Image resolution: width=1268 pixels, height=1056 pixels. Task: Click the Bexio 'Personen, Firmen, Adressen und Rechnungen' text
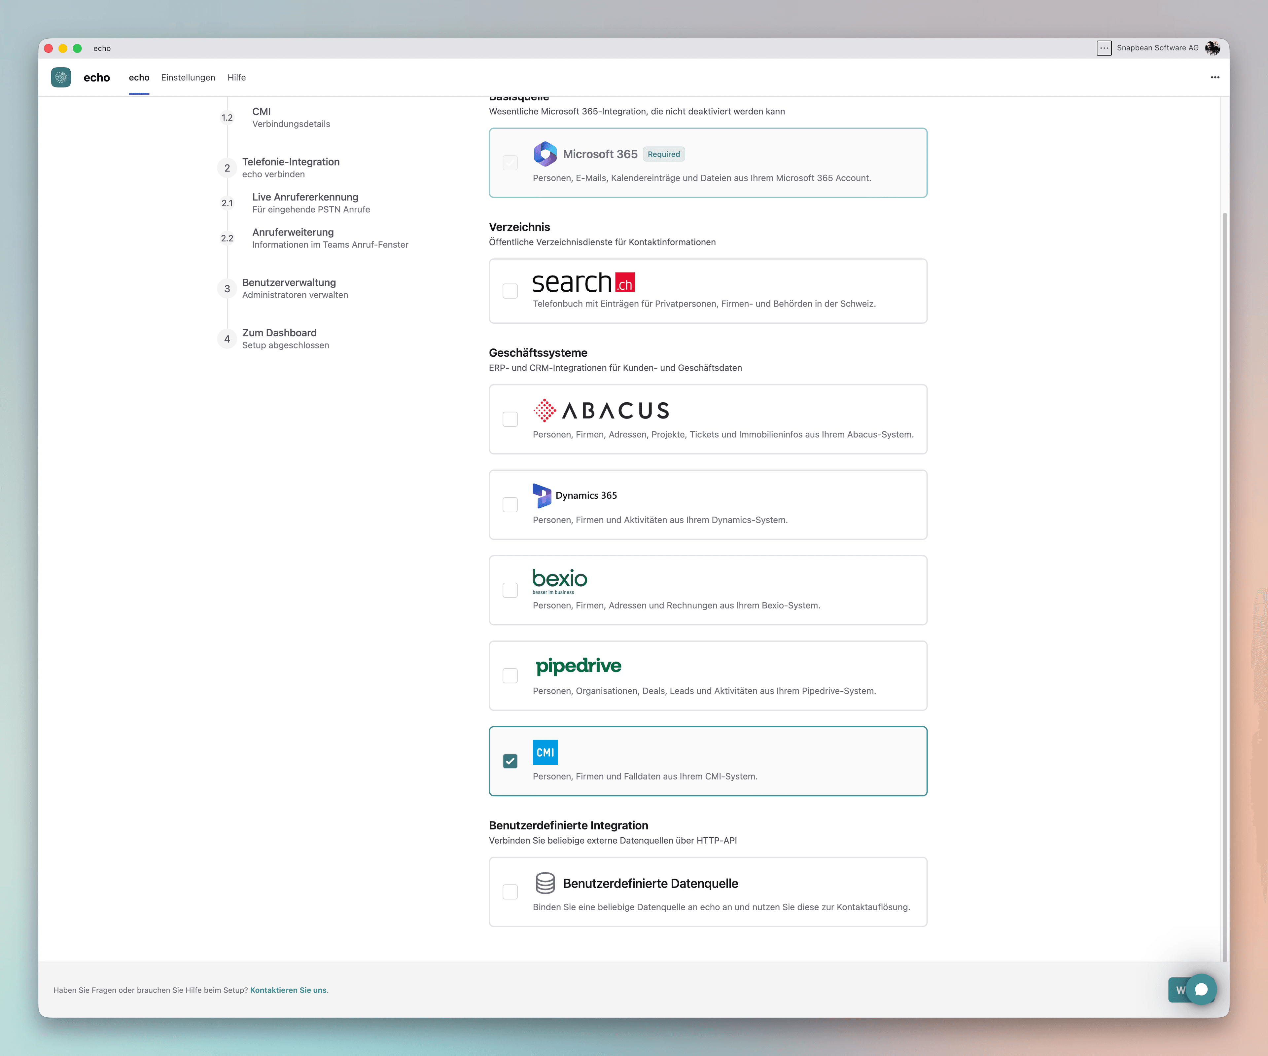tap(676, 605)
